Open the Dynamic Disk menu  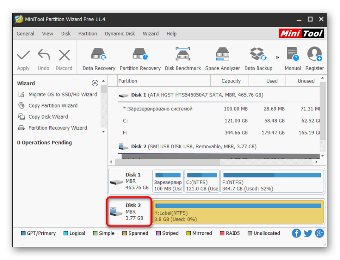(x=120, y=34)
